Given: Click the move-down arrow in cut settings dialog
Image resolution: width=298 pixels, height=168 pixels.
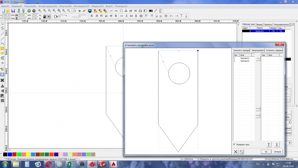Looking at the screenshot, I should point(277,145).
